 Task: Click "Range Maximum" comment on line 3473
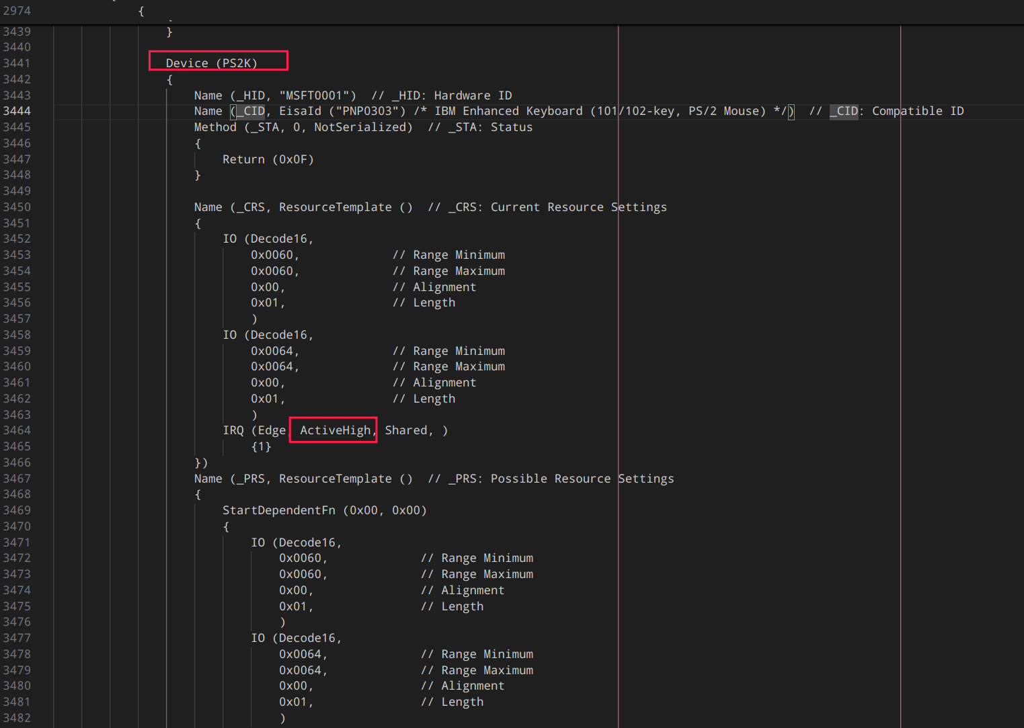click(487, 574)
